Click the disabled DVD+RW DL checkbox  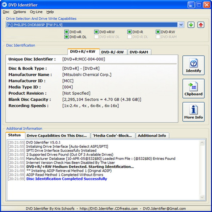96,37
